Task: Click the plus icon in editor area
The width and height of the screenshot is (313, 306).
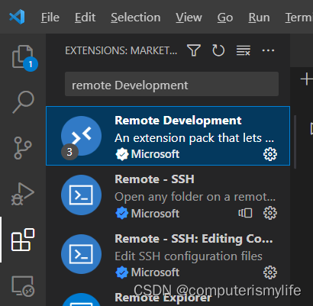Action: (x=307, y=79)
